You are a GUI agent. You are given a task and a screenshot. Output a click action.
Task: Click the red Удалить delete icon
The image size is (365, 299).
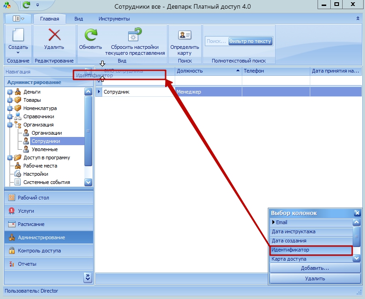point(54,35)
